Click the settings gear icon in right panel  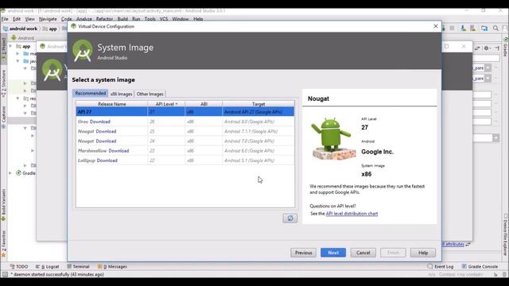tap(486, 48)
